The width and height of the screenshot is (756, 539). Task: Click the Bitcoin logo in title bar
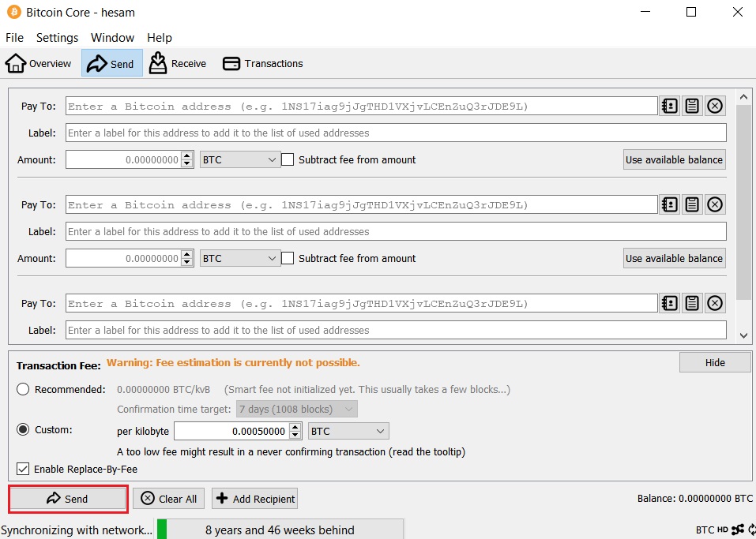(13, 12)
